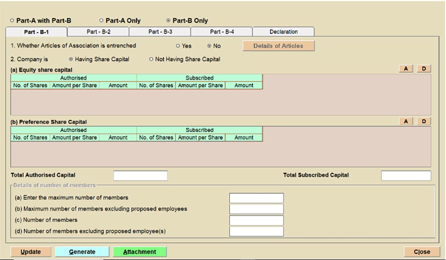The image size is (446, 260).
Task: Click the A button for Equity share capital
Action: pyautogui.click(x=406, y=69)
